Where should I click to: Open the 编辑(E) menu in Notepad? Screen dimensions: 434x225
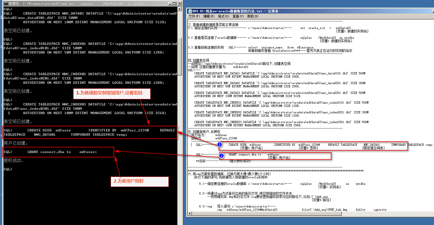point(209,16)
